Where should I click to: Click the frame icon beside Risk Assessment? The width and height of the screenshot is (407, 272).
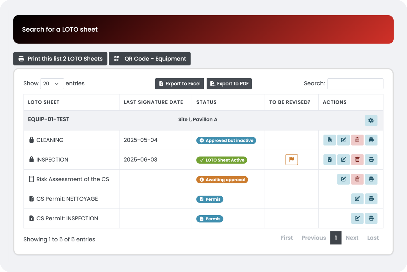coord(31,179)
